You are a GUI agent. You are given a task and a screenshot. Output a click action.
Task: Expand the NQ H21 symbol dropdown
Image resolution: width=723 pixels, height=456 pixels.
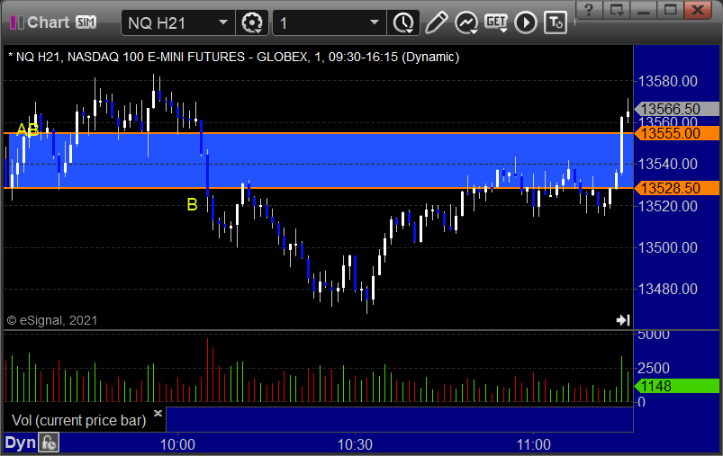point(223,22)
